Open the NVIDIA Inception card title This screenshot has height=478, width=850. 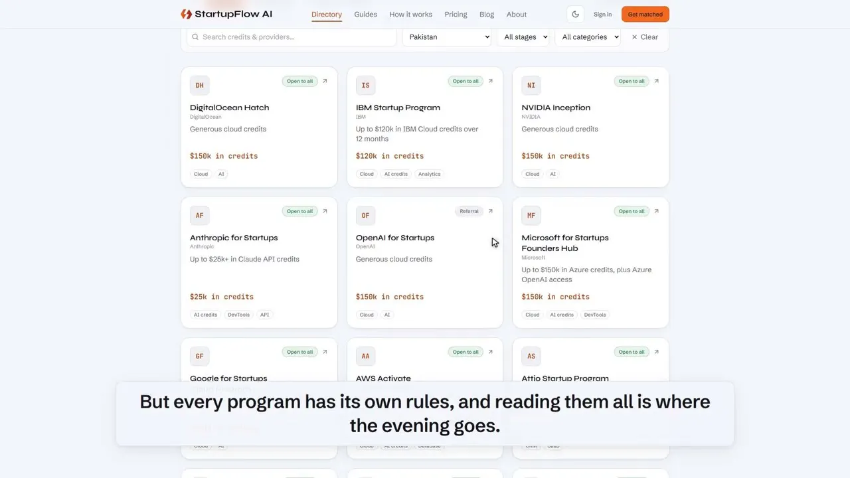point(556,108)
